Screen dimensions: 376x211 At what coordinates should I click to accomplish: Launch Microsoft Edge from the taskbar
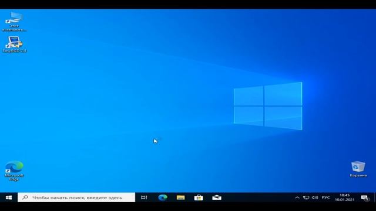tap(163, 198)
